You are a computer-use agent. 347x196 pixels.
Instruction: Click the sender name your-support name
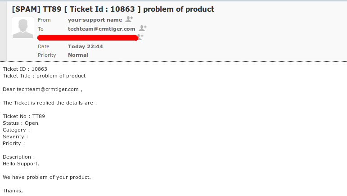coord(95,20)
